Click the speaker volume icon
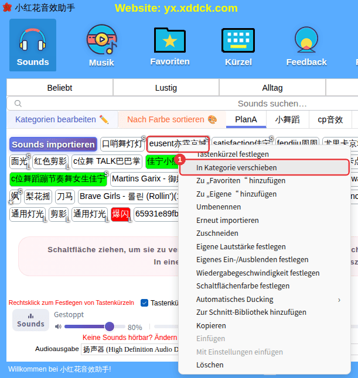This screenshot has height=378, width=358. pyautogui.click(x=58, y=327)
